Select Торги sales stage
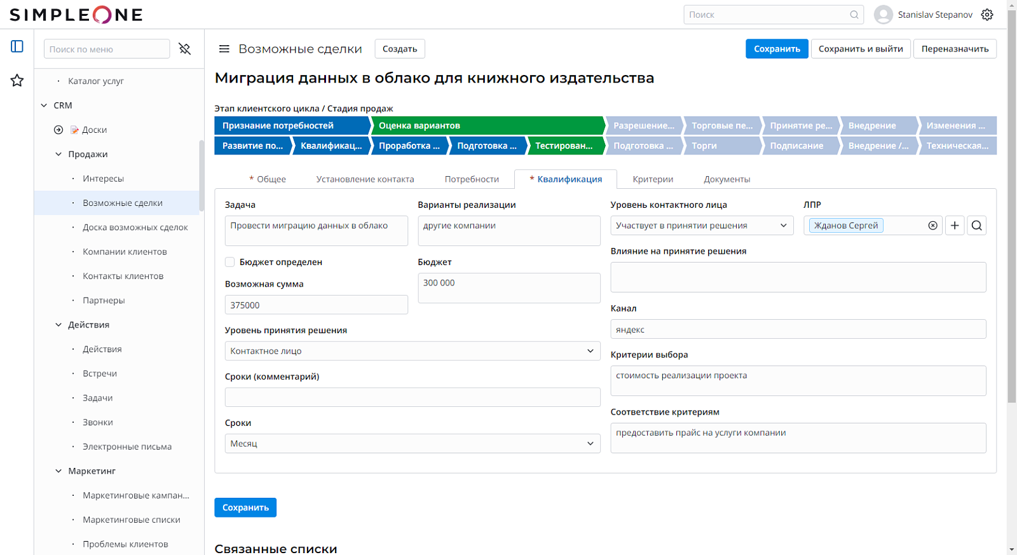 [722, 146]
